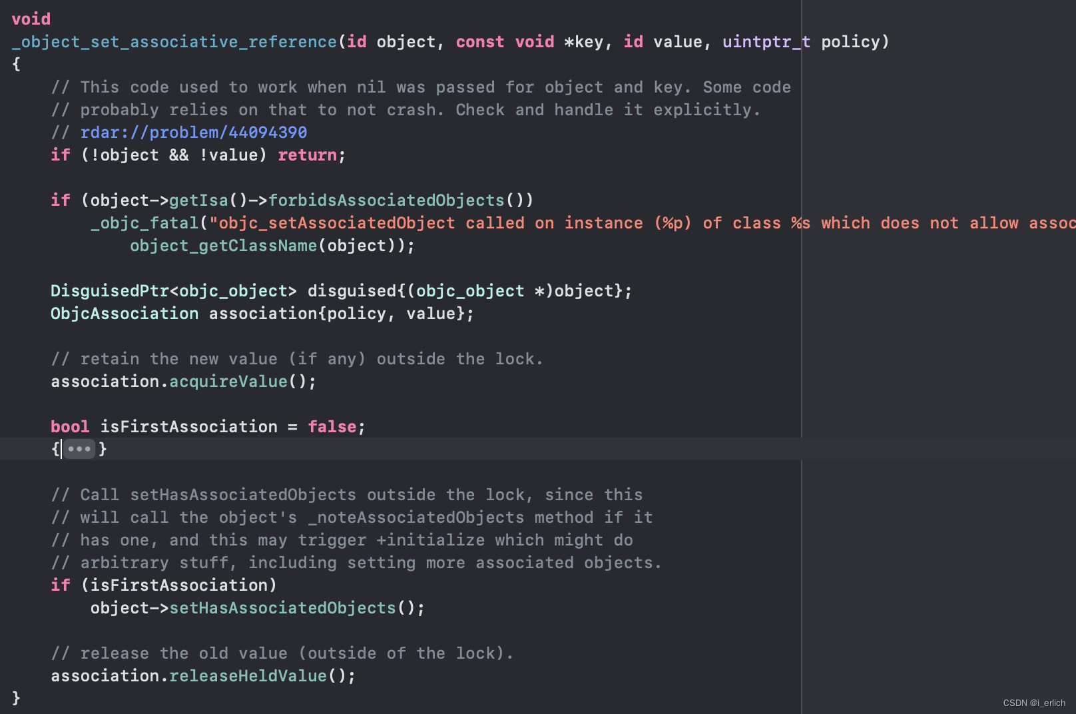Click the uintptr_t type in signature

[766, 42]
